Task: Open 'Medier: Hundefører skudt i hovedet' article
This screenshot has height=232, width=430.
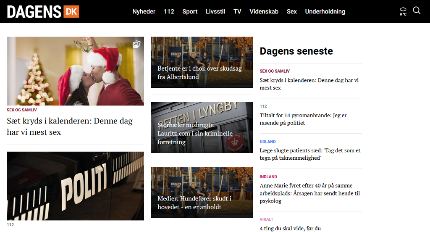Action: (x=202, y=192)
